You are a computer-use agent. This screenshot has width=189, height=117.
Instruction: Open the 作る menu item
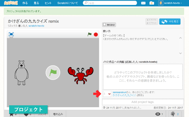25,3
